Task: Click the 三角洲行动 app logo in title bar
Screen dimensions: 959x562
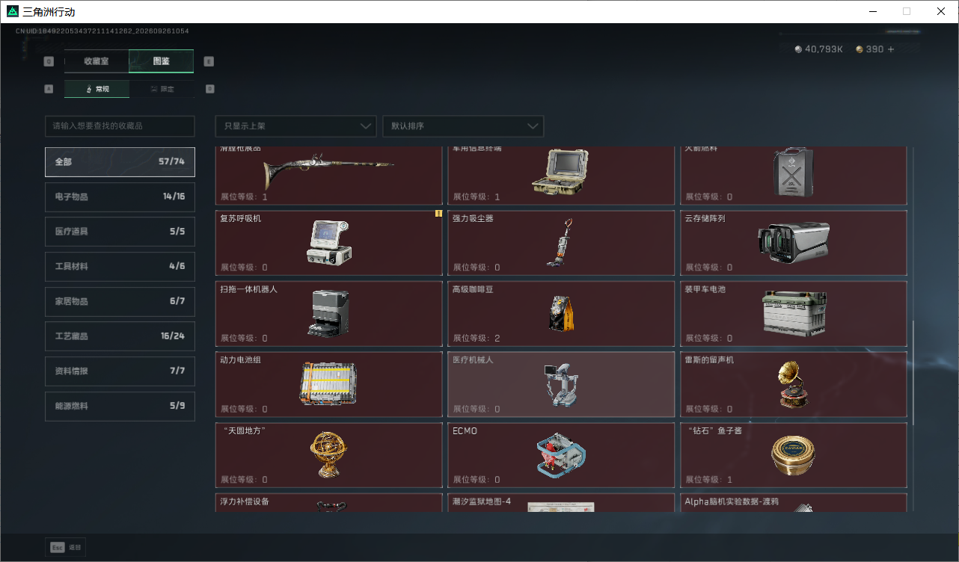Action: point(12,12)
